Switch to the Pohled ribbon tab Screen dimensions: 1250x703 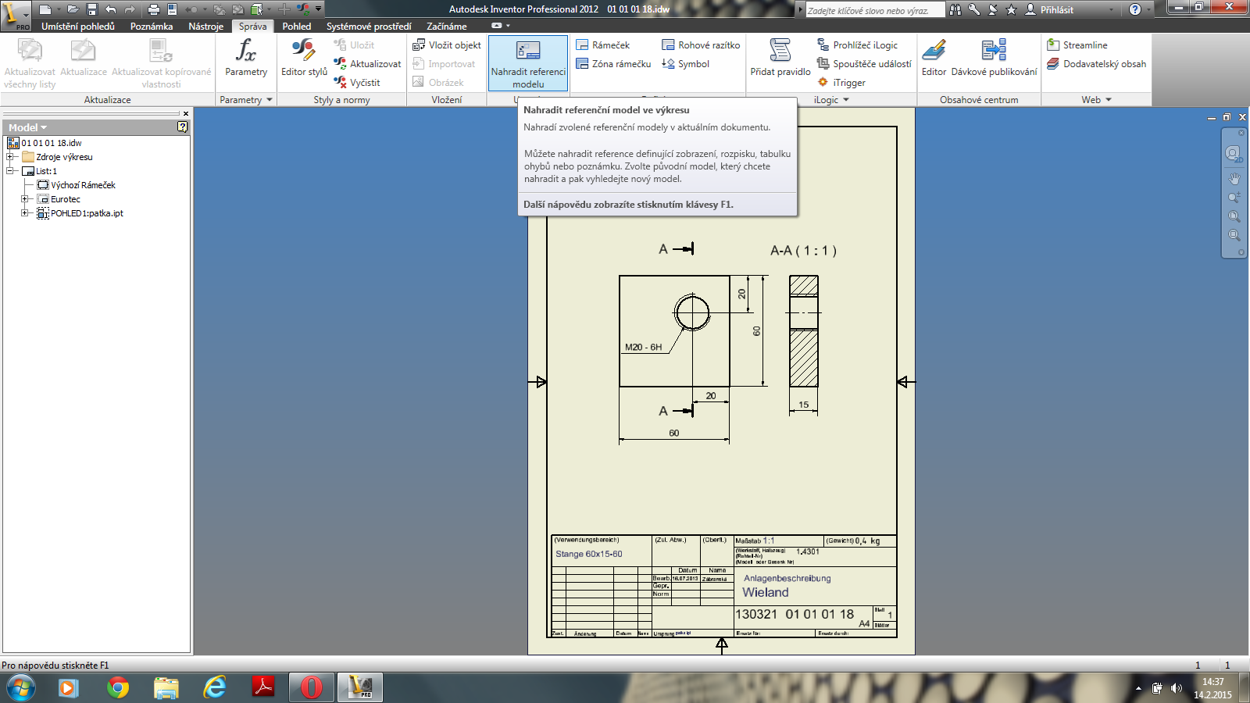pyautogui.click(x=297, y=26)
